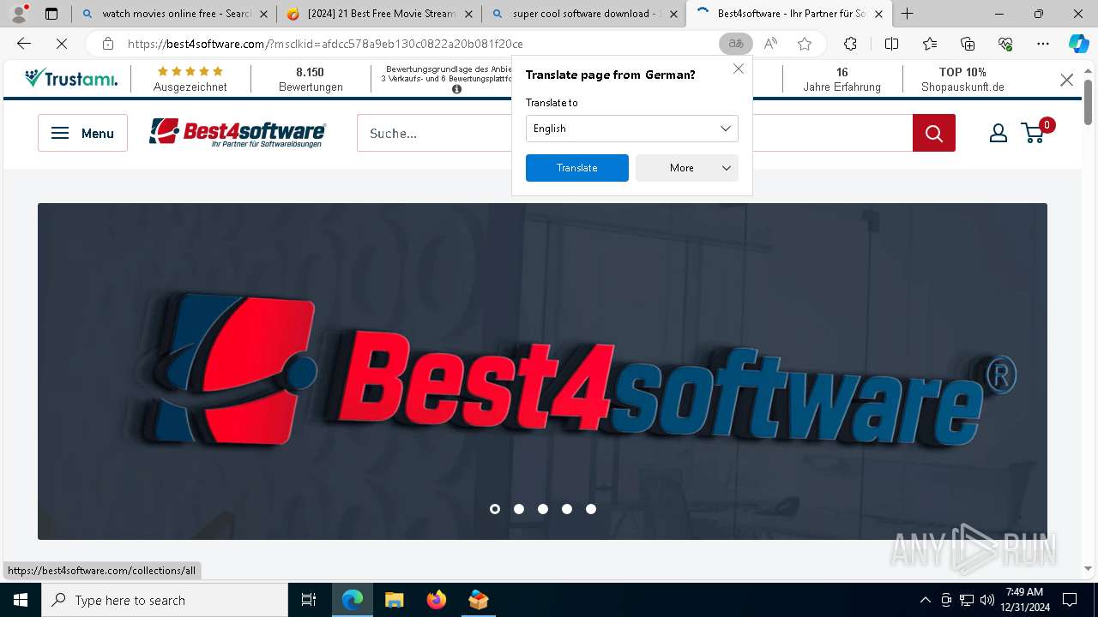Open Split screen icon

pos(891,44)
